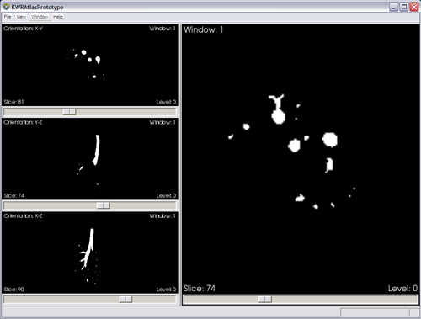Open the Help menu

(x=58, y=17)
